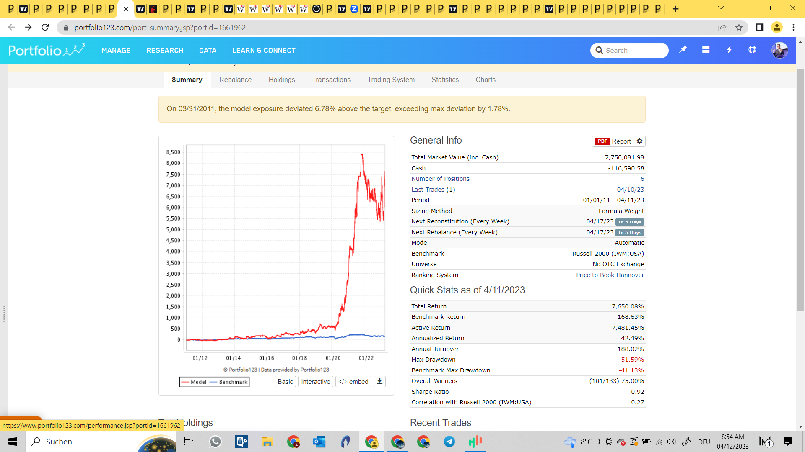Expand the RESEARCH menu
Screen dimensions: 805x452
point(165,50)
